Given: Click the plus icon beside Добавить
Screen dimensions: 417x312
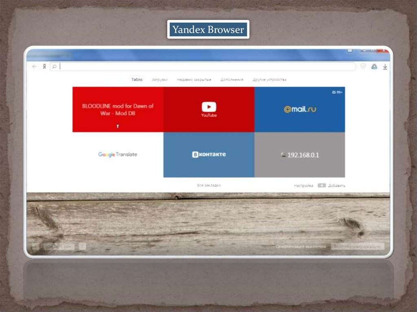Looking at the screenshot, I should [322, 185].
